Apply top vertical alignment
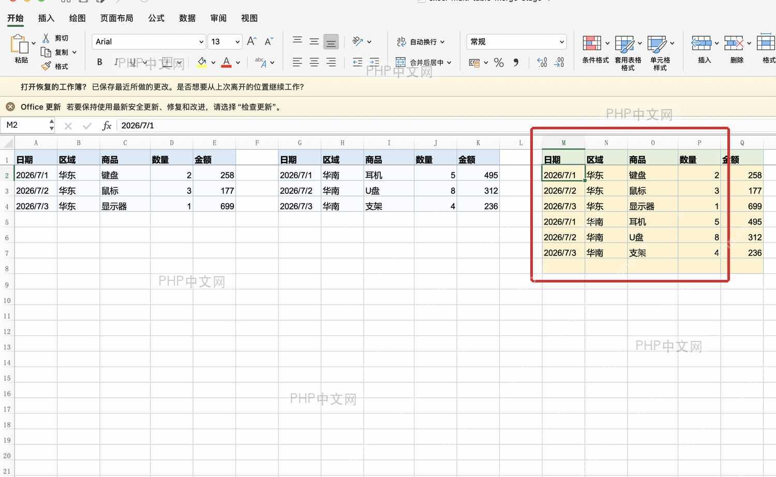Image resolution: width=776 pixels, height=477 pixels. click(x=297, y=41)
